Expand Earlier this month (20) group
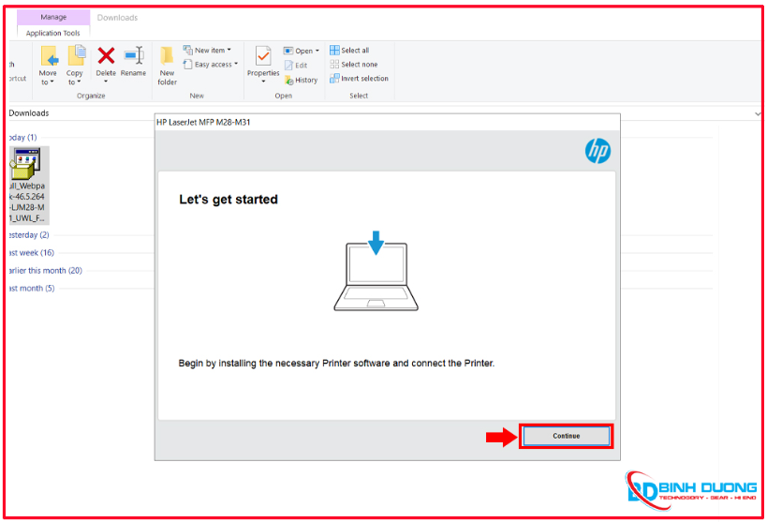The height and width of the screenshot is (522, 767). tap(45, 270)
